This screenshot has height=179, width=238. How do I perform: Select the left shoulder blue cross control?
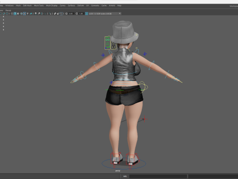(x=103, y=55)
